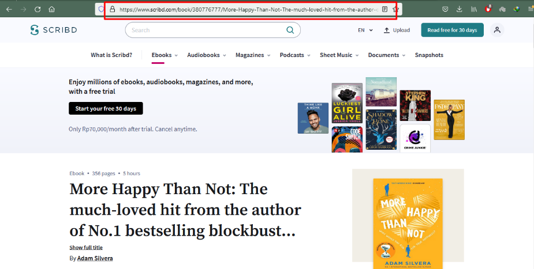534x269 pixels.
Task: Click the Show full title link
Action: 86,247
